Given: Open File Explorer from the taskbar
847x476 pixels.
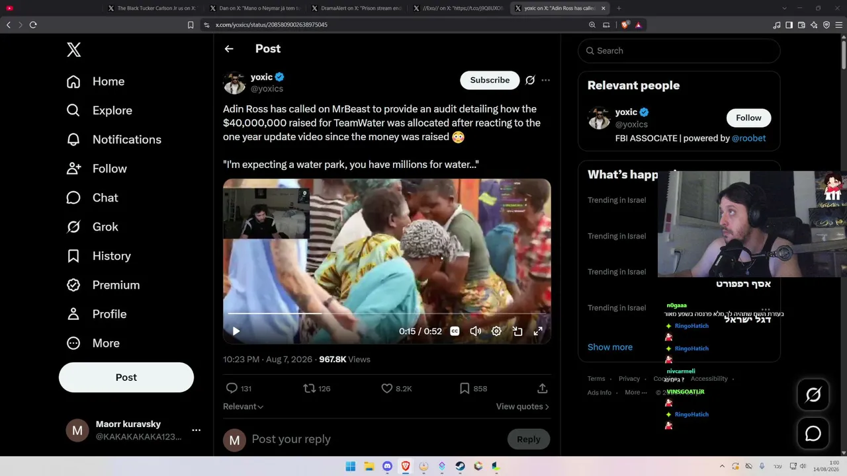Looking at the screenshot, I should point(369,467).
